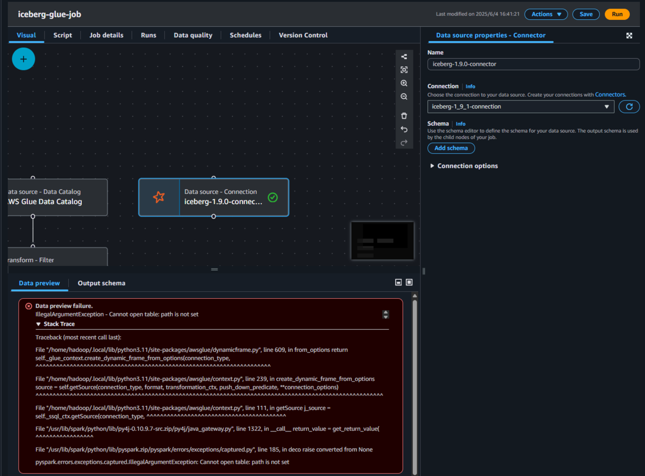Toggle error message expand arrows
The image size is (645, 476).
click(x=385, y=314)
